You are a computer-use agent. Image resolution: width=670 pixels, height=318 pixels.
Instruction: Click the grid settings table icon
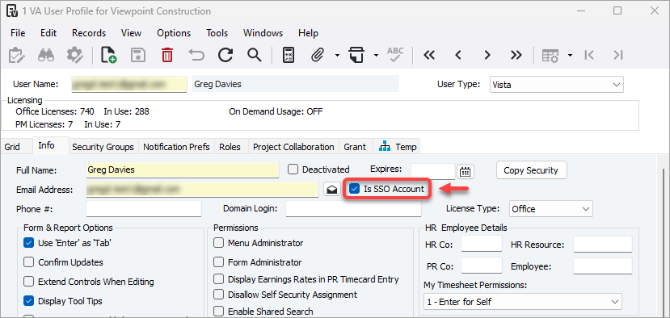coord(550,55)
